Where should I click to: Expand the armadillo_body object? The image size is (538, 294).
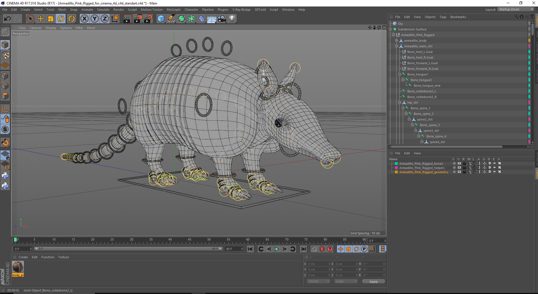(397, 41)
